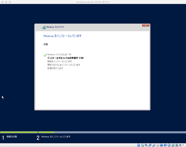This screenshot has width=186, height=147.
Task: Click the display settings indicator icon
Action: [161, 145]
